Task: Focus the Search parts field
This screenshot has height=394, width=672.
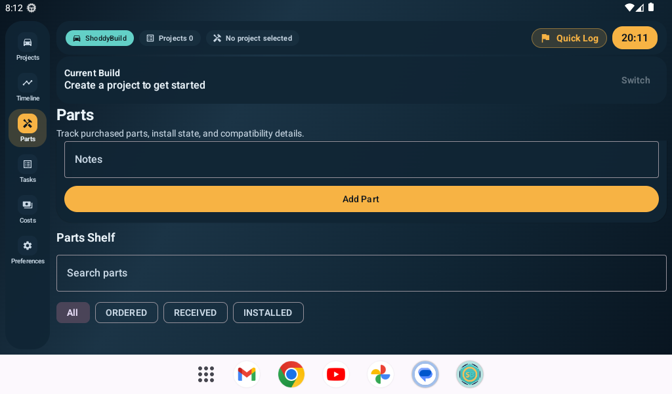Action: (362, 273)
